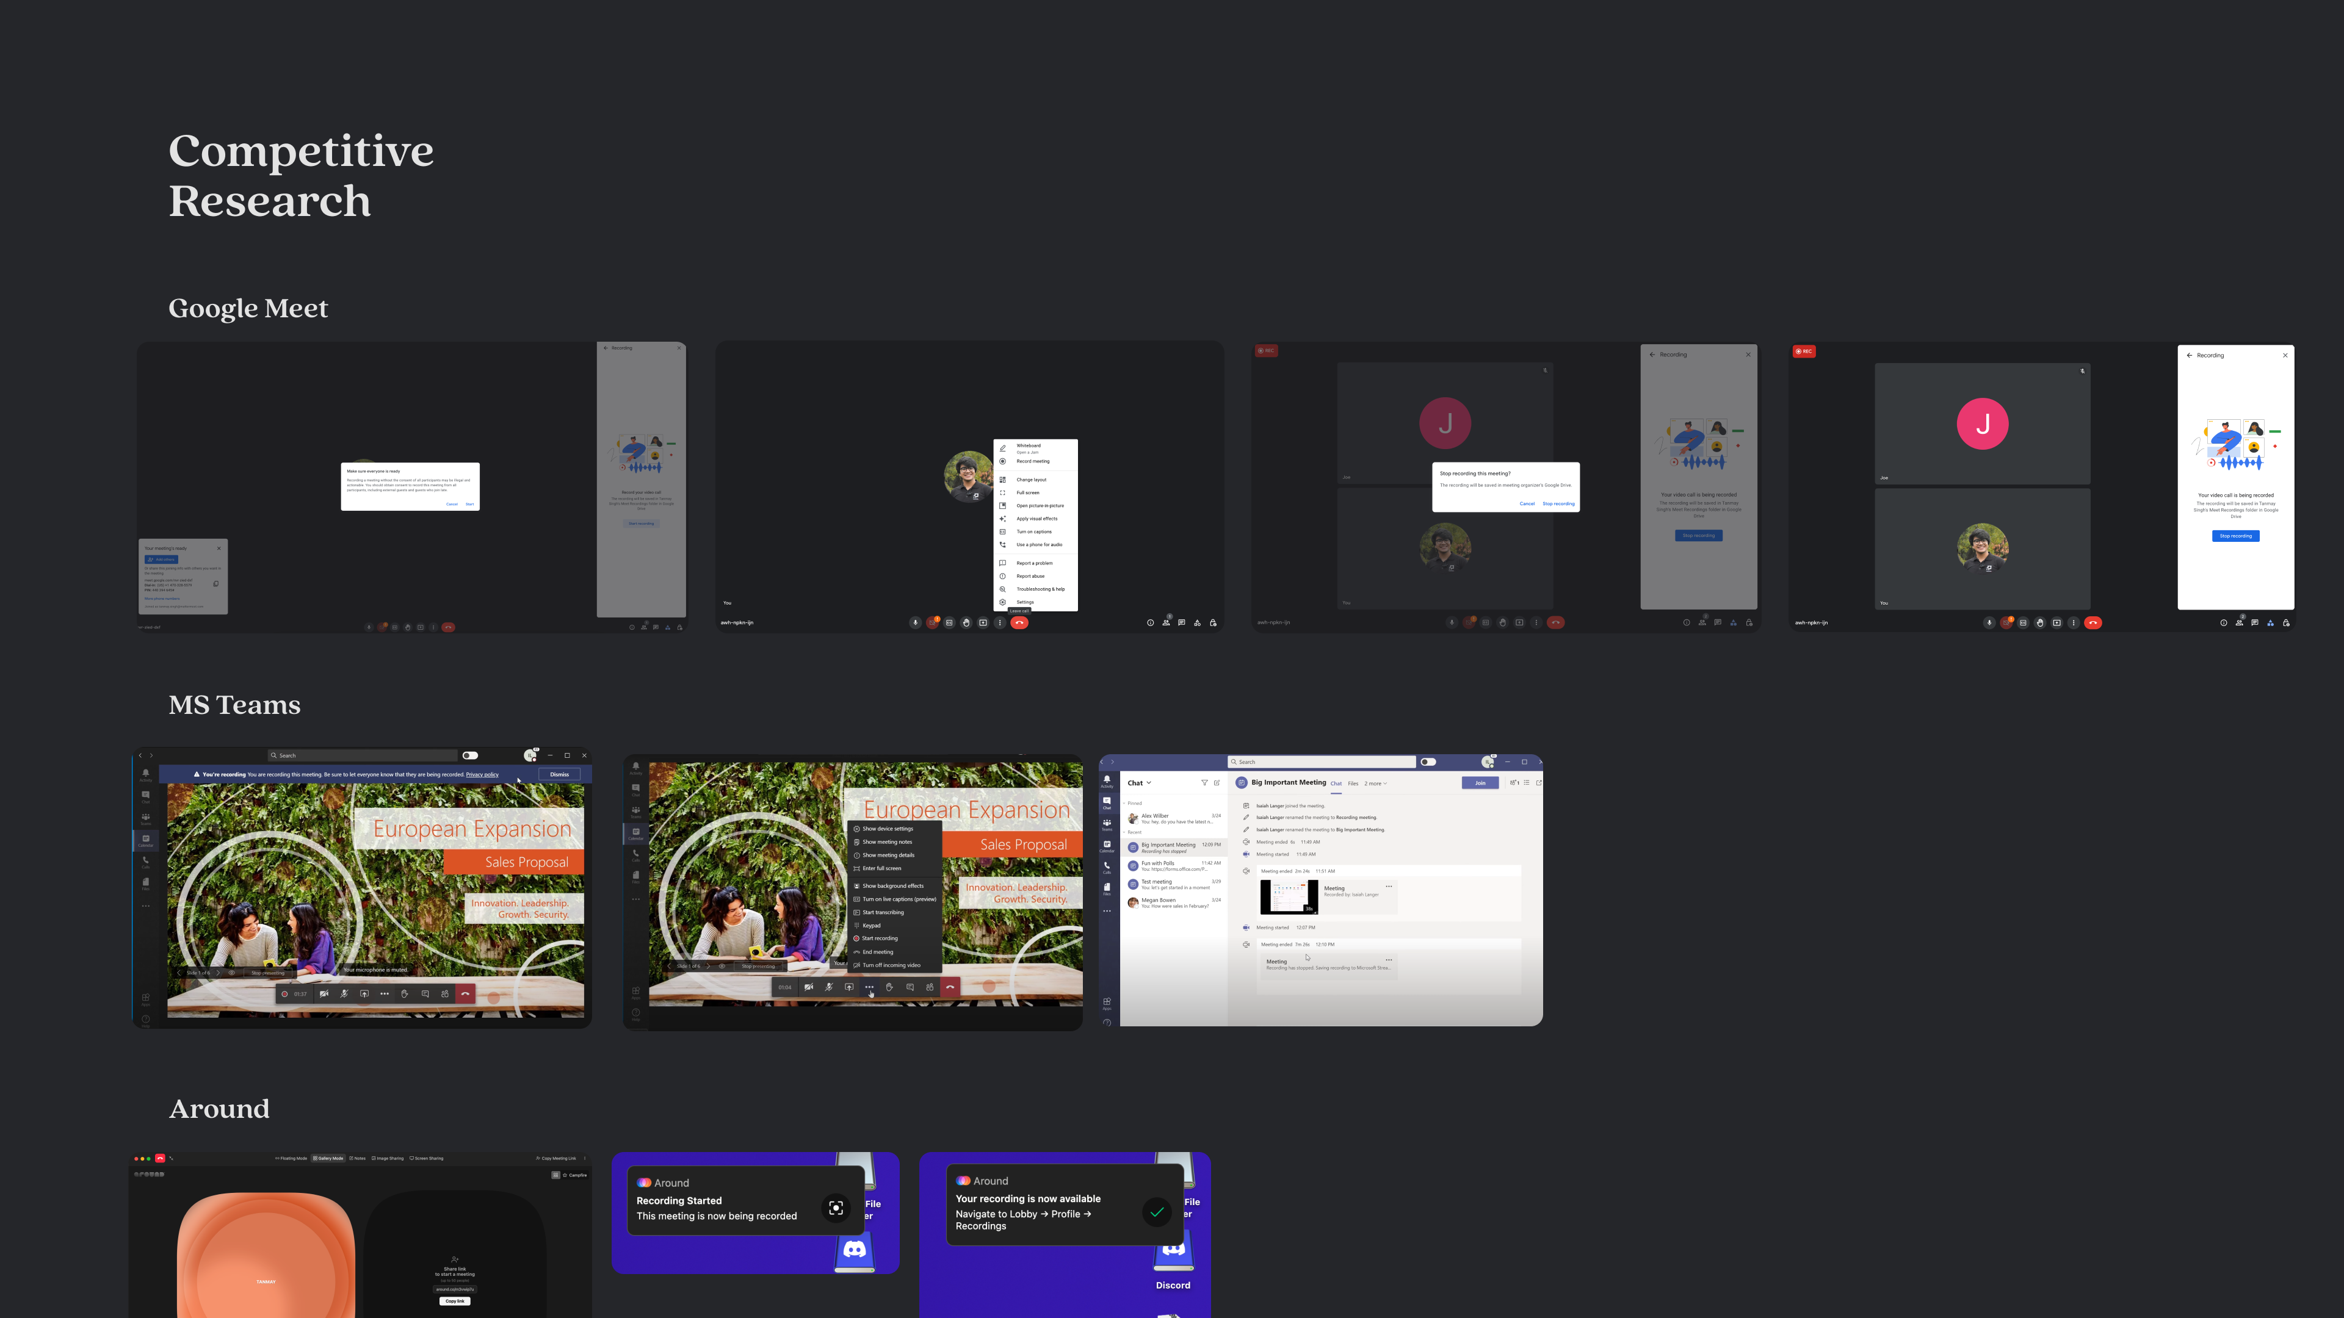The height and width of the screenshot is (1318, 2344).
Task: Expand Chat dropdown header in Teams chat window
Action: pyautogui.click(x=1139, y=783)
